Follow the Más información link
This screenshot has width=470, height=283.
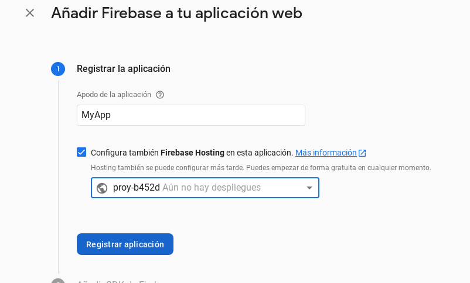coord(326,153)
